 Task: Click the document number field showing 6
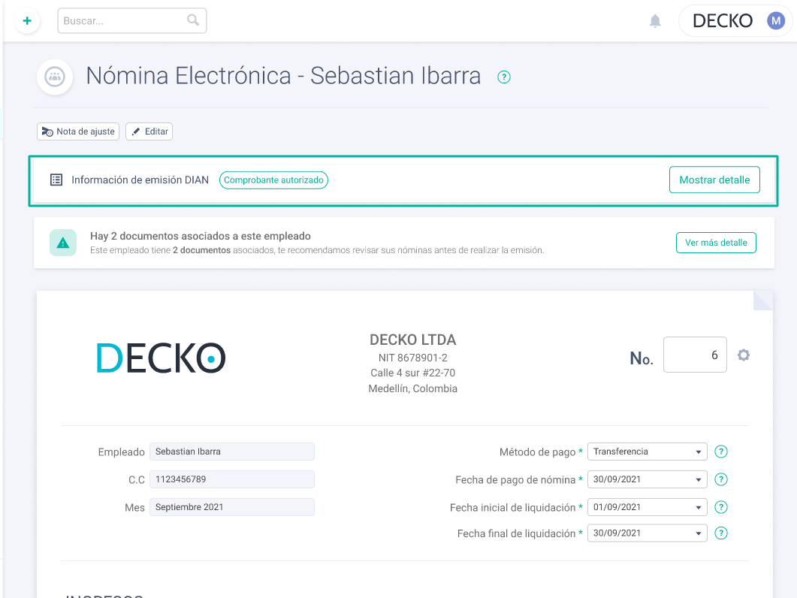pyautogui.click(x=695, y=355)
